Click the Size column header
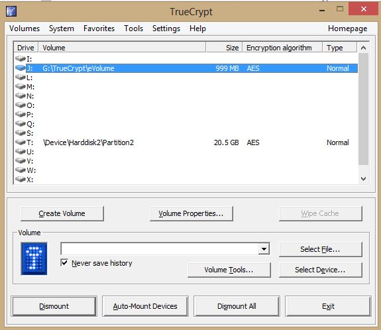The width and height of the screenshot is (381, 330). pos(224,48)
